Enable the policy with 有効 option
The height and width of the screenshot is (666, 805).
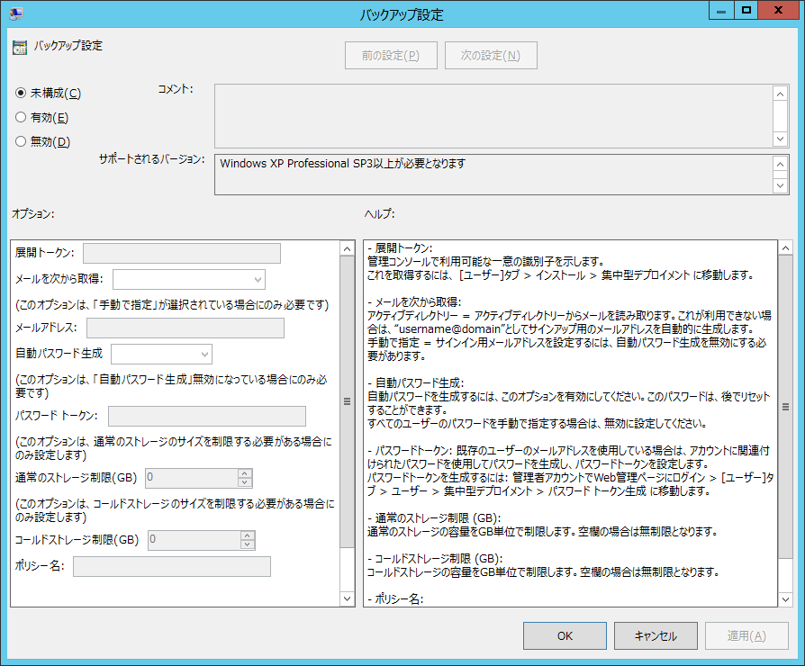click(21, 117)
